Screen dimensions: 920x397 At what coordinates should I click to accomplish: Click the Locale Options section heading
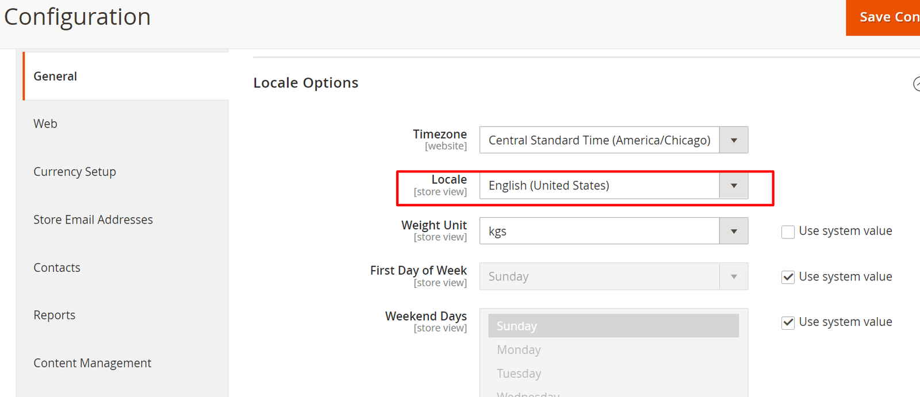306,83
